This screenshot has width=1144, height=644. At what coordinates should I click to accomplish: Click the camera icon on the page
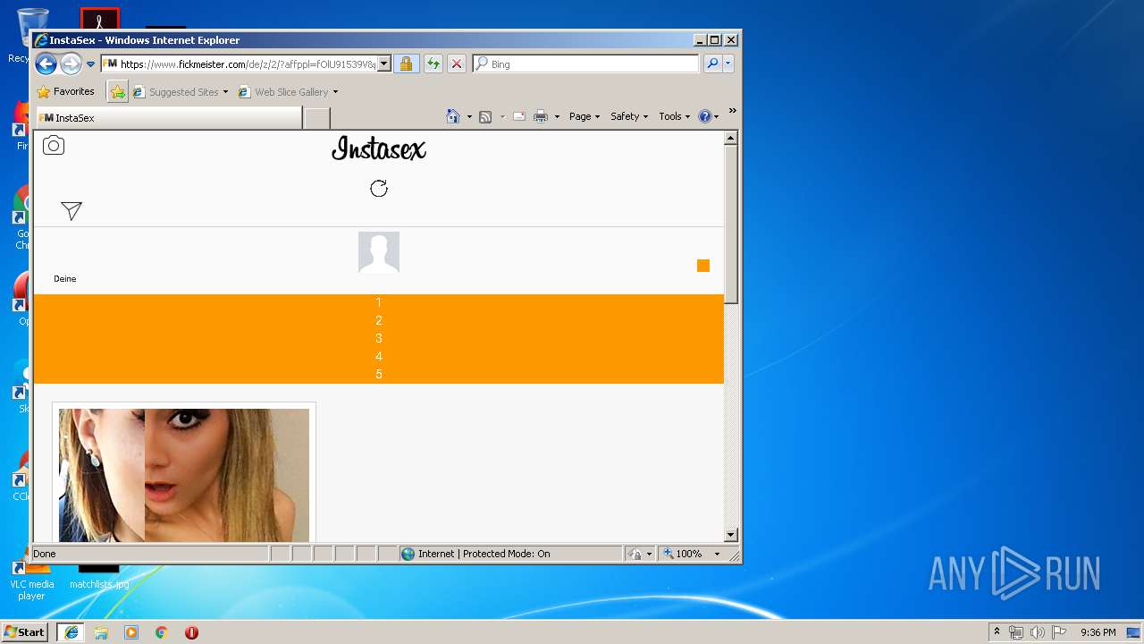[54, 146]
